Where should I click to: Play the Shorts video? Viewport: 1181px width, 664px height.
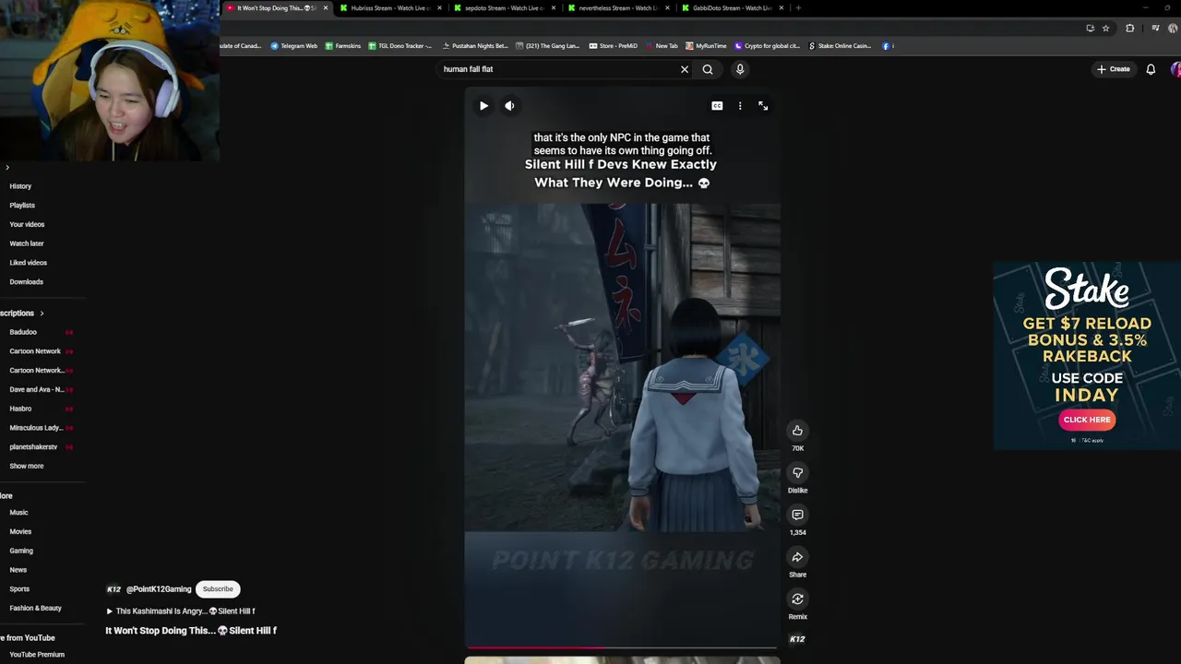(483, 106)
